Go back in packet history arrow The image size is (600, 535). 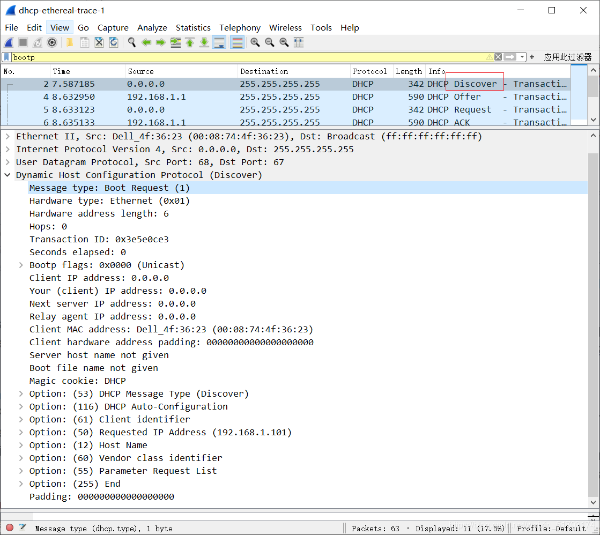pos(146,42)
